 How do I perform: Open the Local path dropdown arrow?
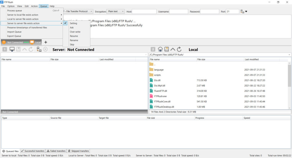289,55
